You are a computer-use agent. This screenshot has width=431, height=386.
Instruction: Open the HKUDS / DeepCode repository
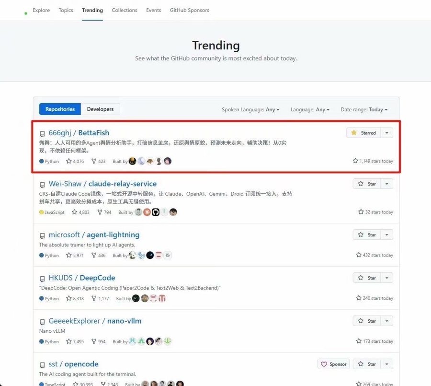click(82, 278)
